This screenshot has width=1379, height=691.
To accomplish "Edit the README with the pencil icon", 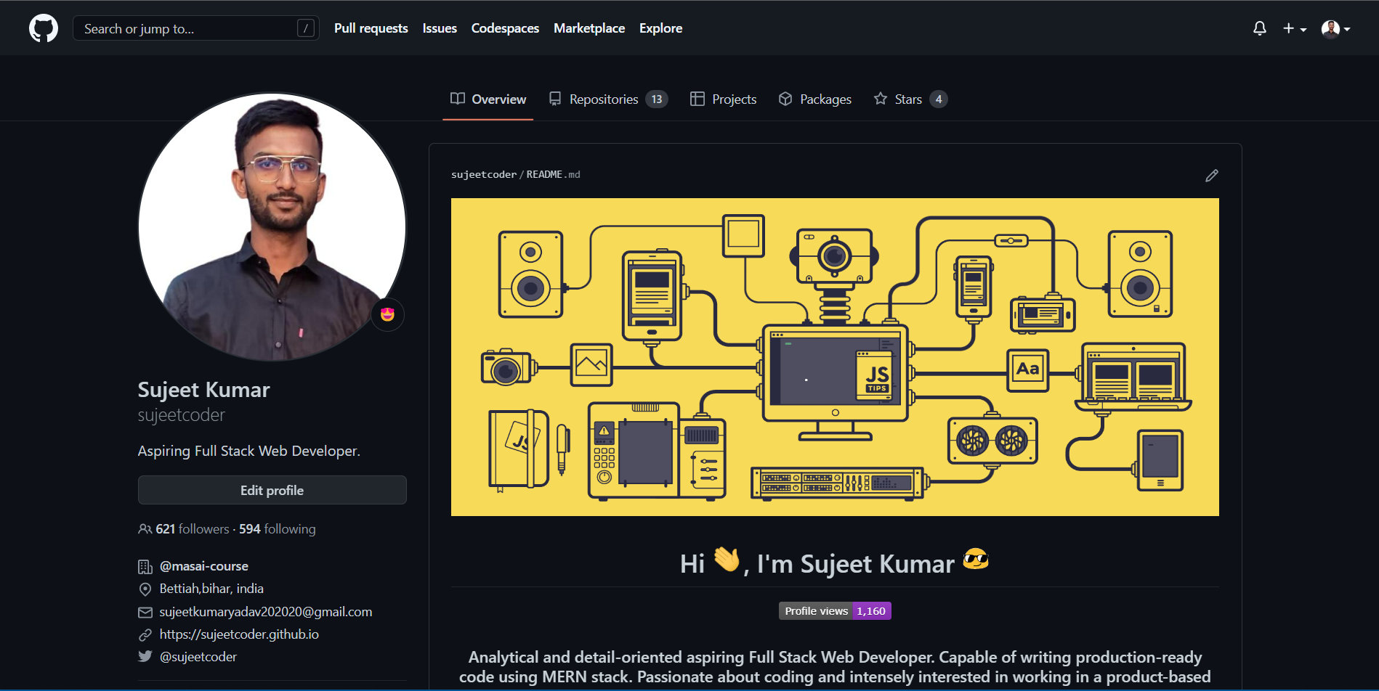I will pyautogui.click(x=1211, y=175).
